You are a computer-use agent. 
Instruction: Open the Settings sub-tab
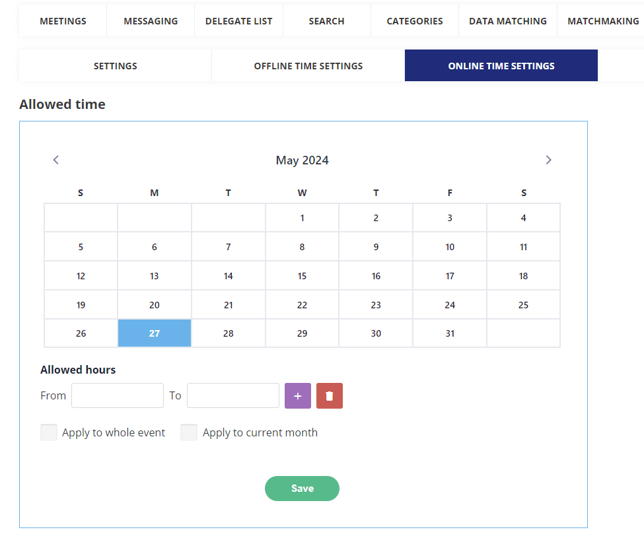(x=116, y=66)
